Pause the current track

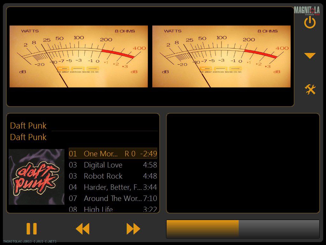point(32,228)
